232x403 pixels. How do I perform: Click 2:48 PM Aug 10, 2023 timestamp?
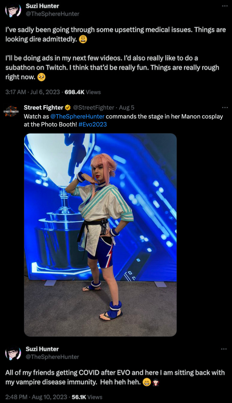click(36, 397)
